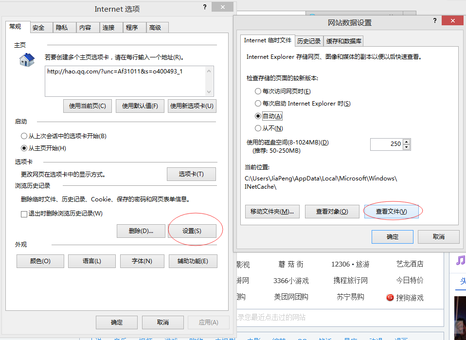
Task: Open 美团网团购 link
Action: pos(291,297)
